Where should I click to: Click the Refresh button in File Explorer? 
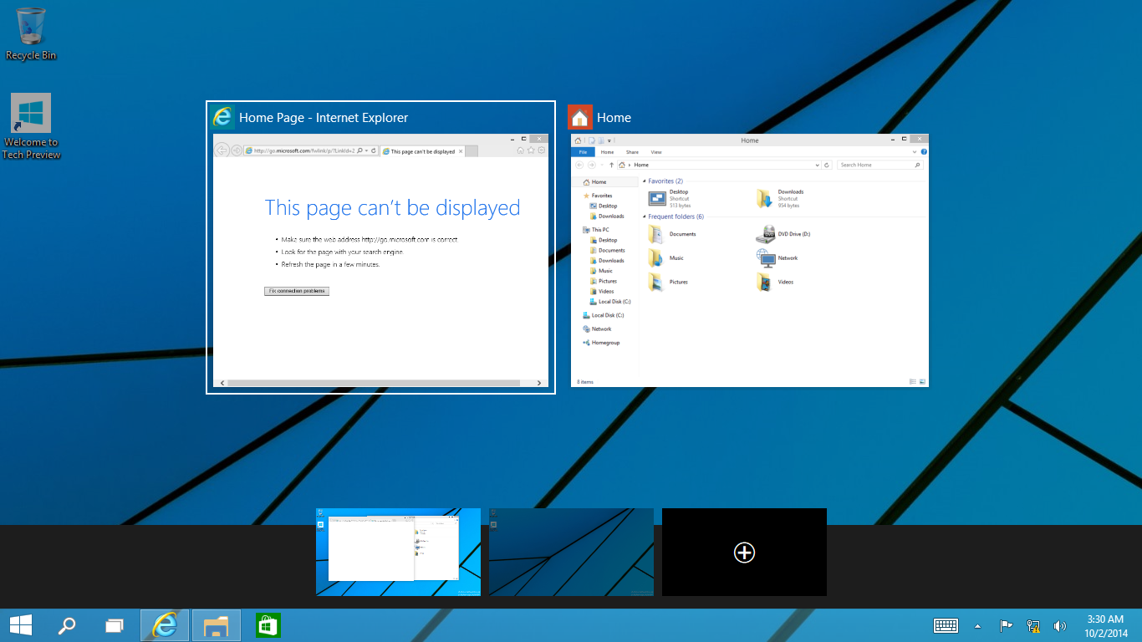pyautogui.click(x=827, y=166)
